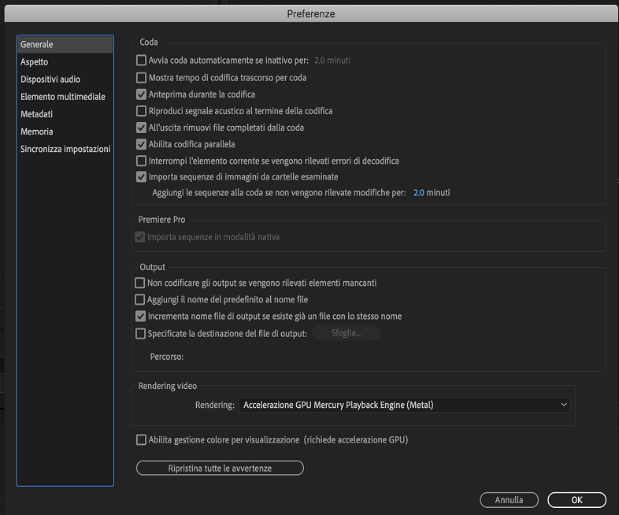Click 'Ripristina tutte le avvertenze' button
Viewport: 619px width, 515px height.
click(x=220, y=469)
